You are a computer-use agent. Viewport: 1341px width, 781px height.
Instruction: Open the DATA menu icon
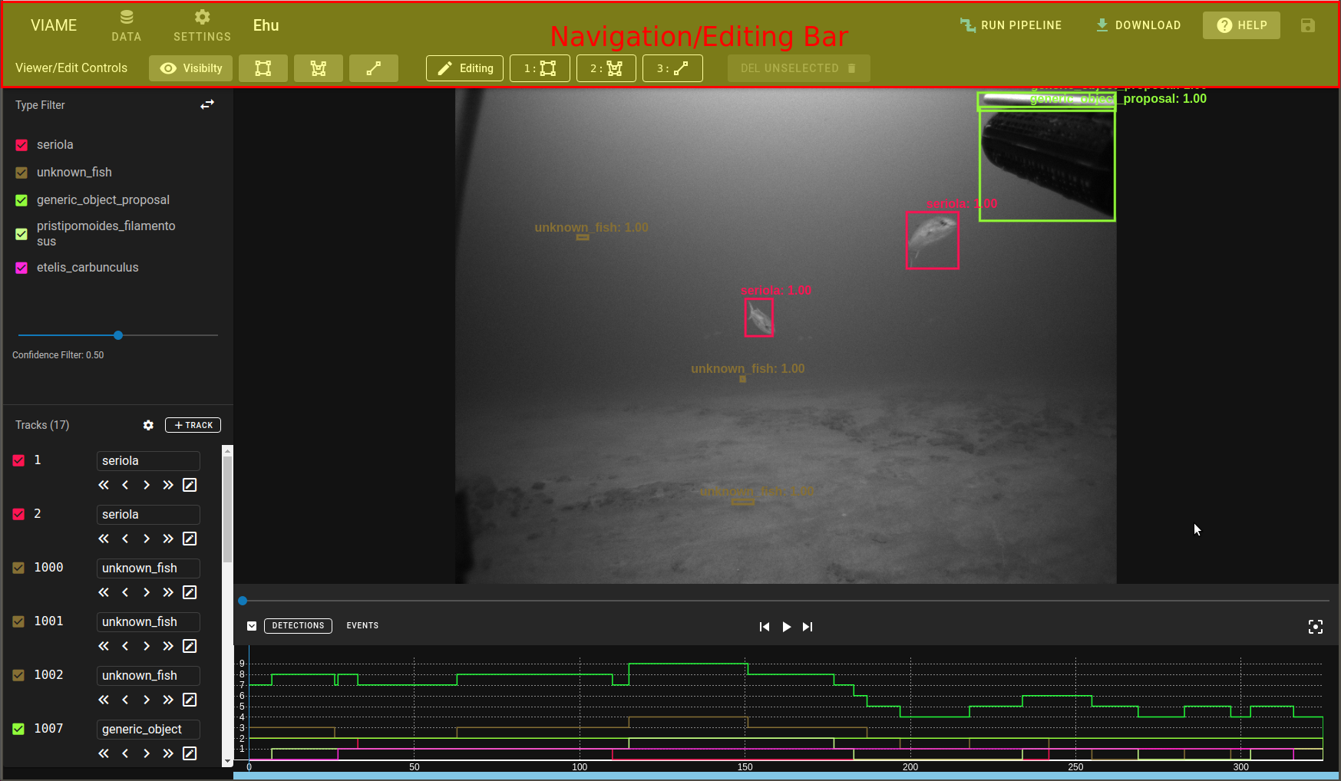coord(127,25)
